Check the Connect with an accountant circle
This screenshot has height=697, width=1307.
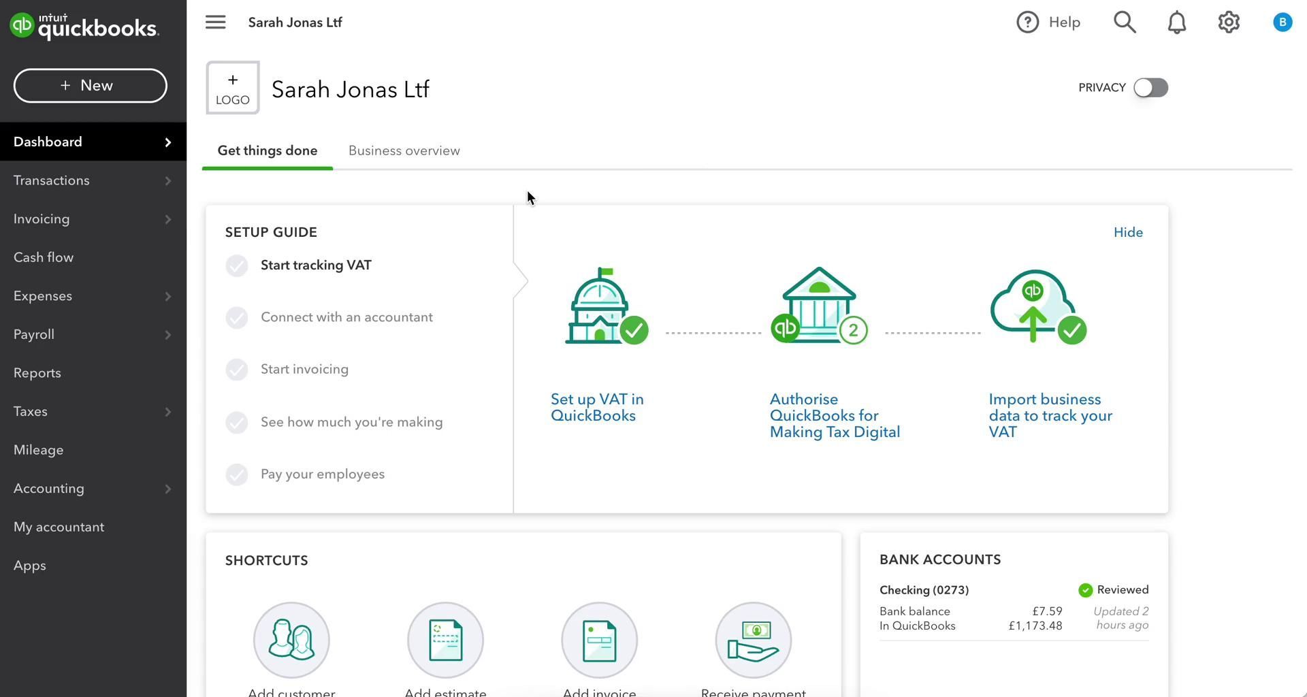coord(237,317)
